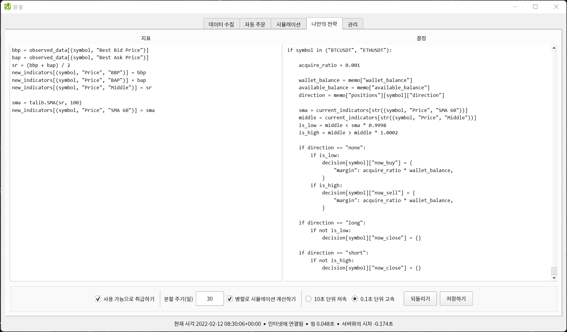
Task: Click the scrollbar down arrow in 결정 editor
Action: tap(554, 278)
